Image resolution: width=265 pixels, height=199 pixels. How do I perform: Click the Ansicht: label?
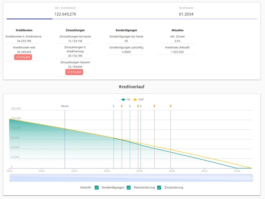[x=86, y=188]
